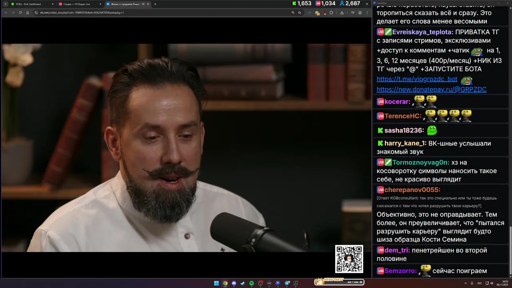Open the t.me/vipgrpzdc_bot link
This screenshot has height=288, width=512.
tap(417, 79)
